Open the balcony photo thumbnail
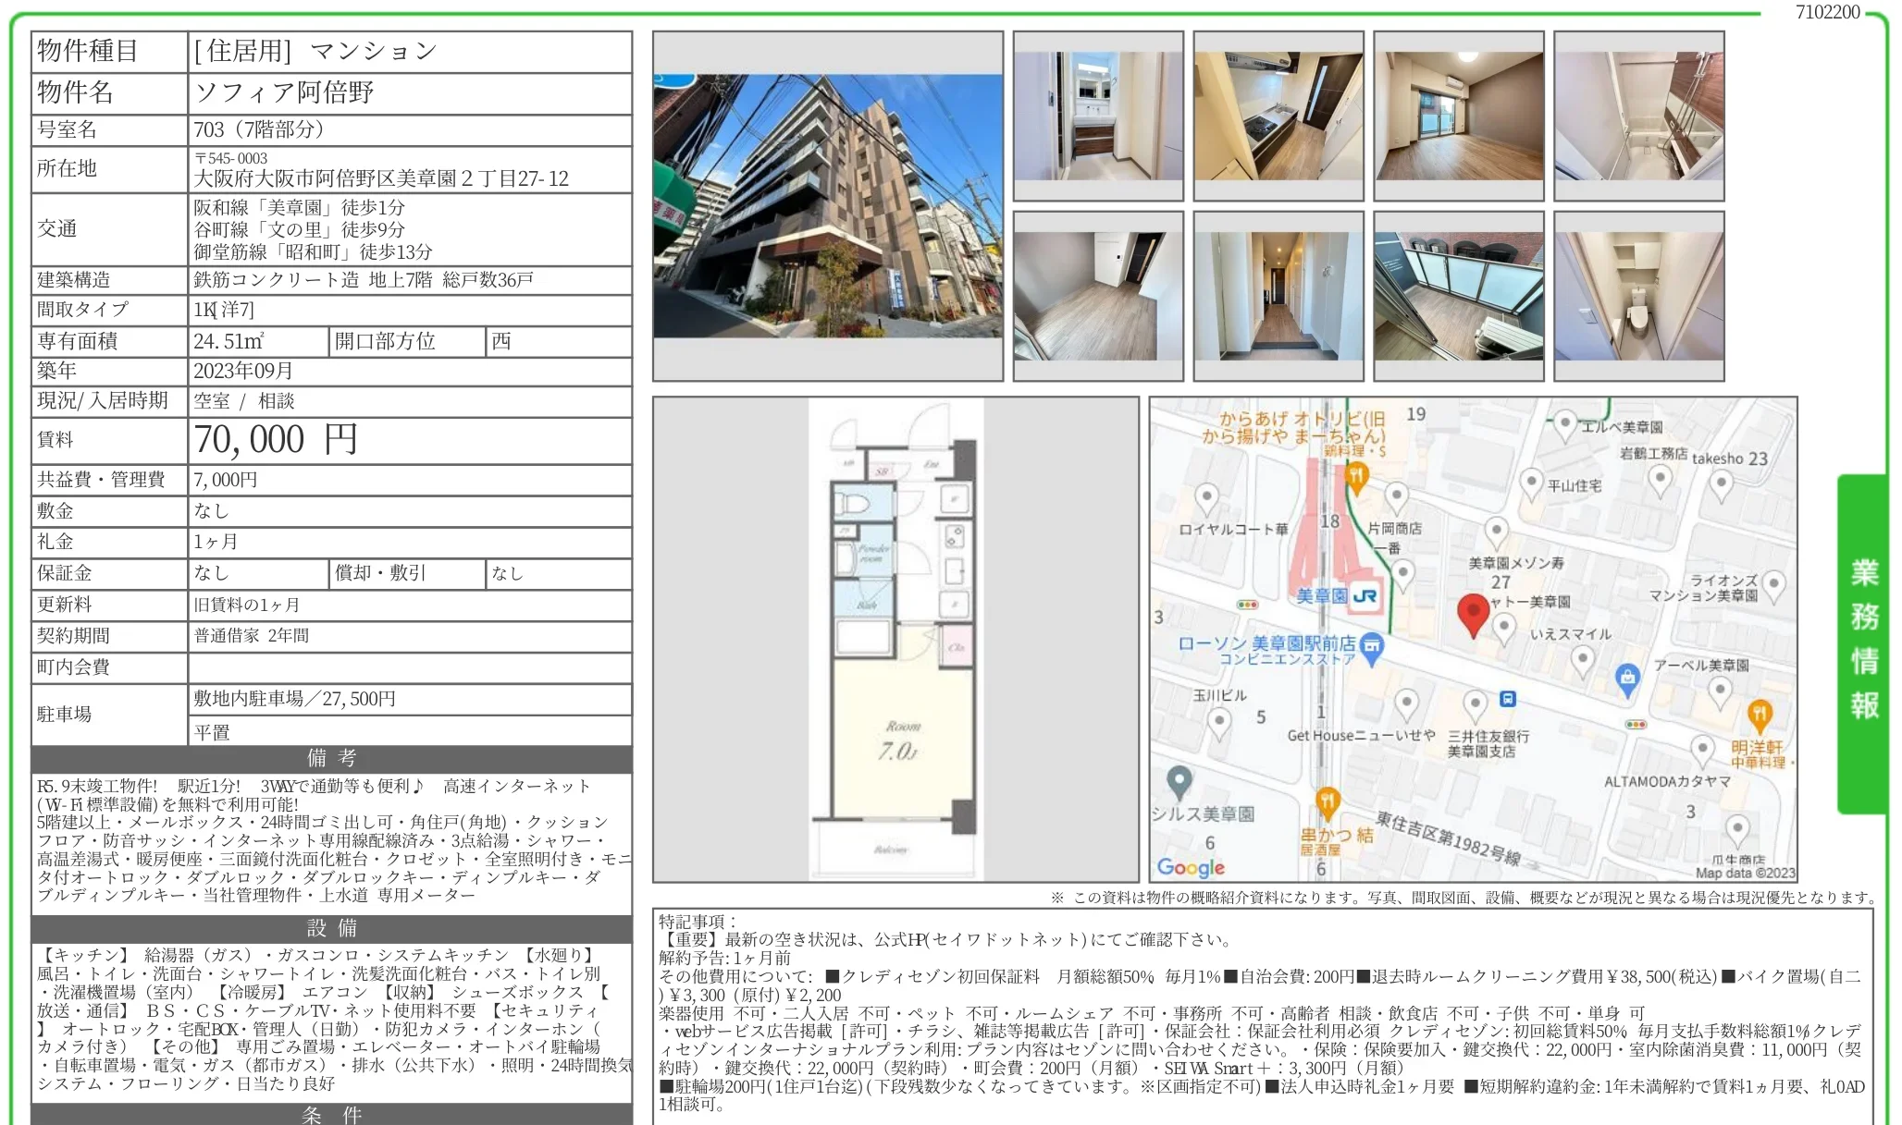The height and width of the screenshot is (1125, 1902). pyautogui.click(x=1459, y=296)
